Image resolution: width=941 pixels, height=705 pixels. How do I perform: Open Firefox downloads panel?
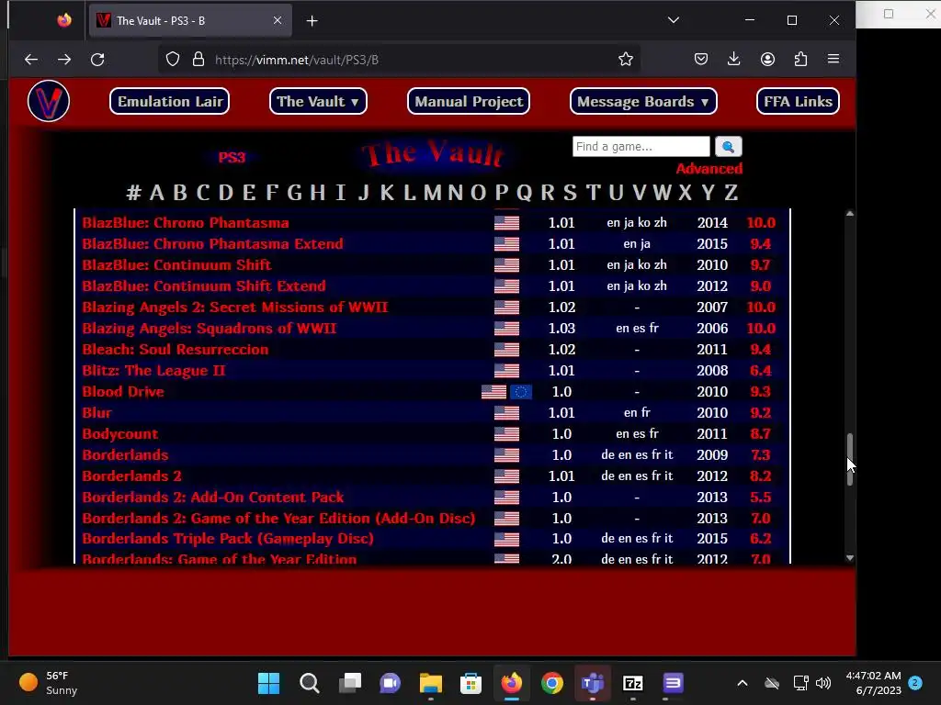[x=733, y=60]
